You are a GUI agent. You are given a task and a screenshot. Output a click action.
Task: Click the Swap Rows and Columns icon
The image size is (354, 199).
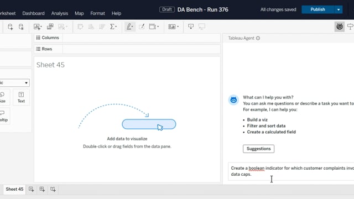click(80, 27)
